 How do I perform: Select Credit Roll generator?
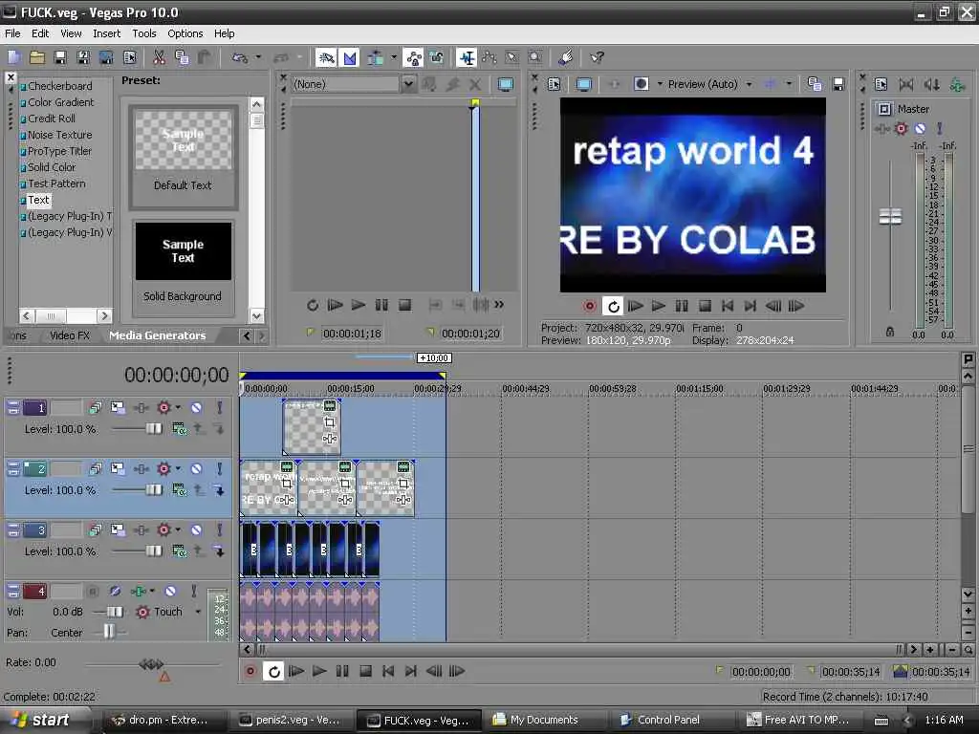point(52,119)
